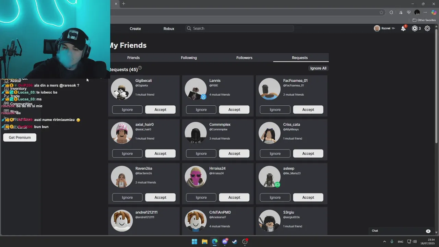Accept friend request from axial_hair0
439x247 pixels.
click(x=160, y=153)
